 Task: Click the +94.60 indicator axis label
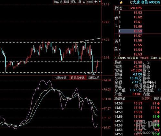pos(107,80)
